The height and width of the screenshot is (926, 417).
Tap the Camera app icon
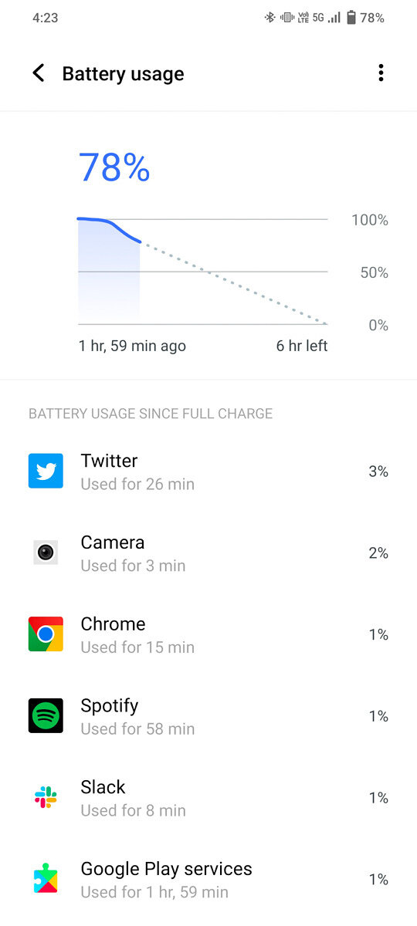coord(46,553)
